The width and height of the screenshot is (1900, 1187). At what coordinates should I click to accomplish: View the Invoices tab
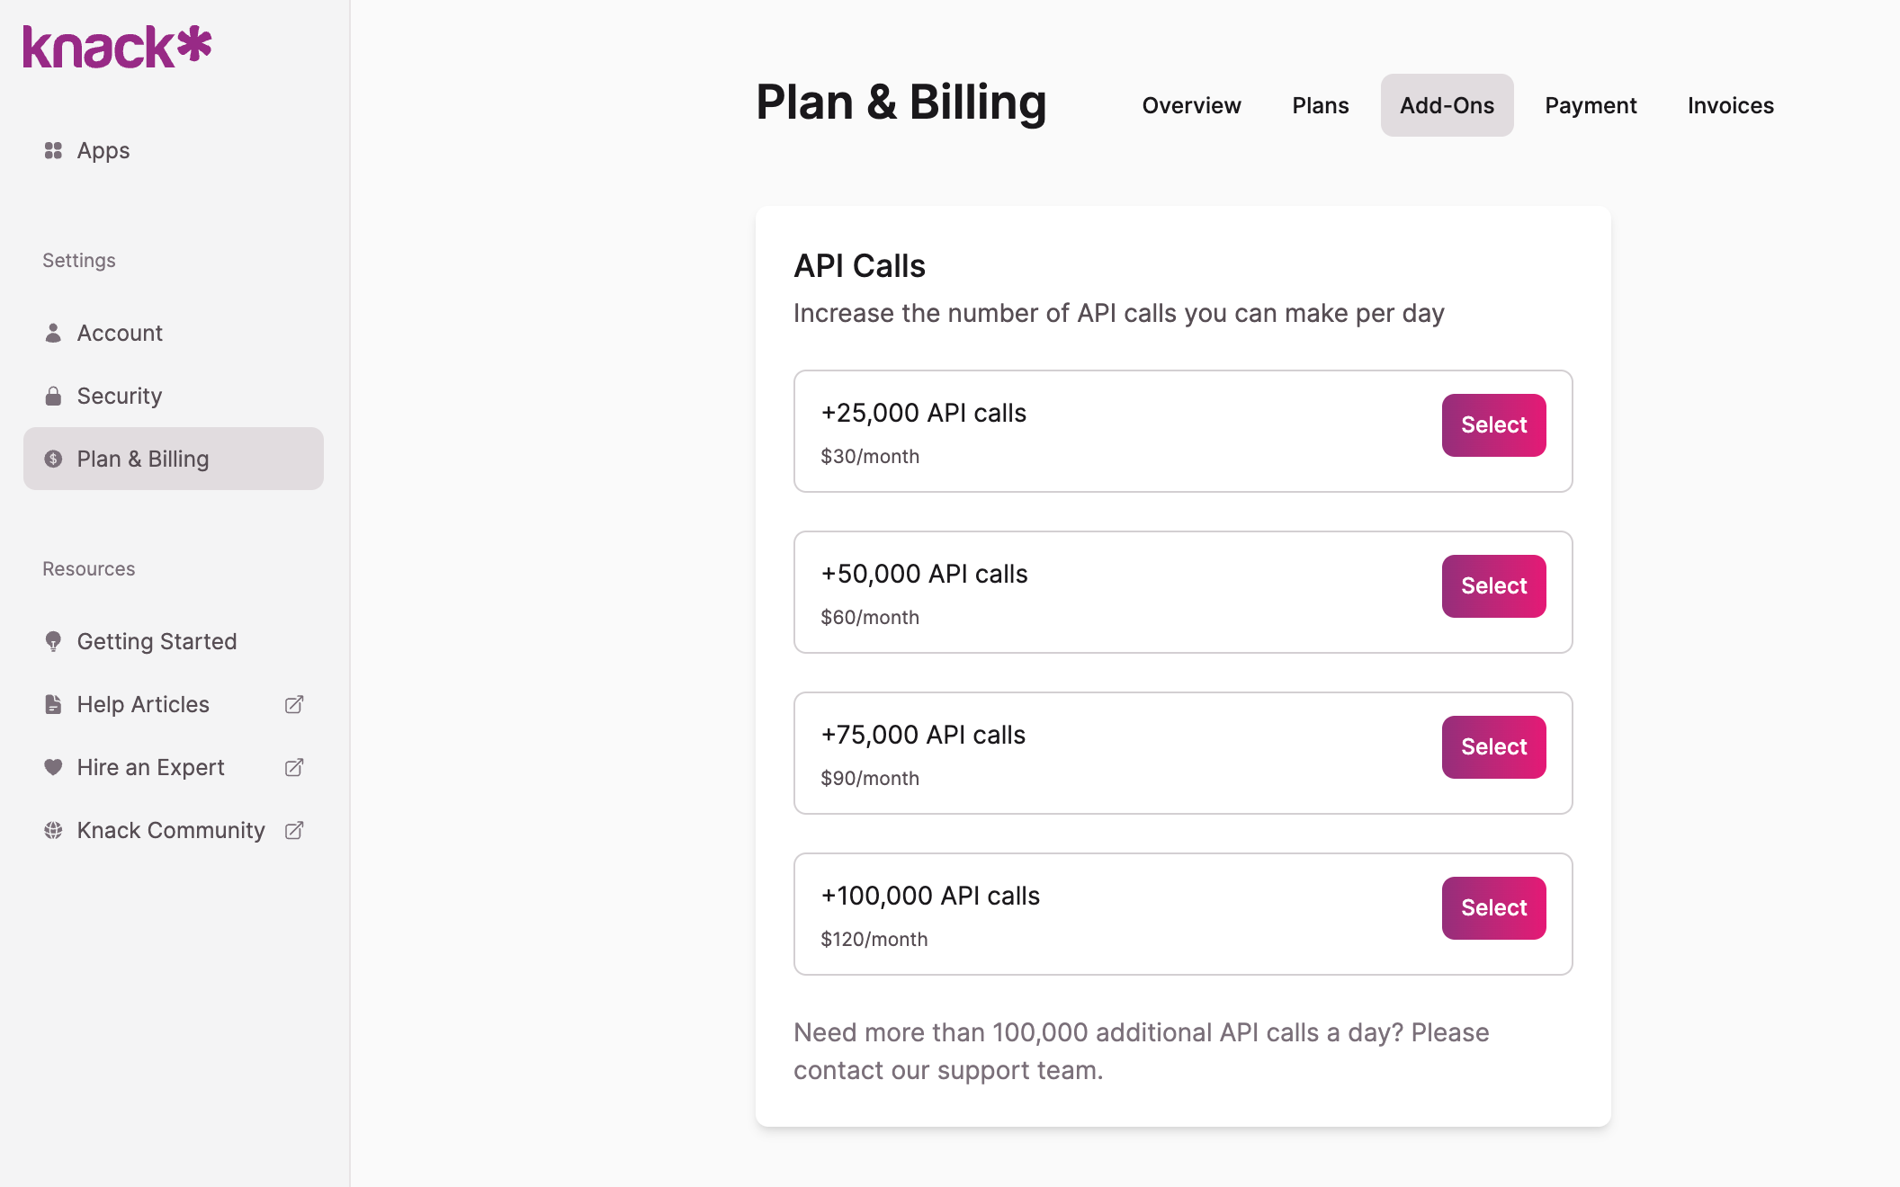pos(1730,105)
